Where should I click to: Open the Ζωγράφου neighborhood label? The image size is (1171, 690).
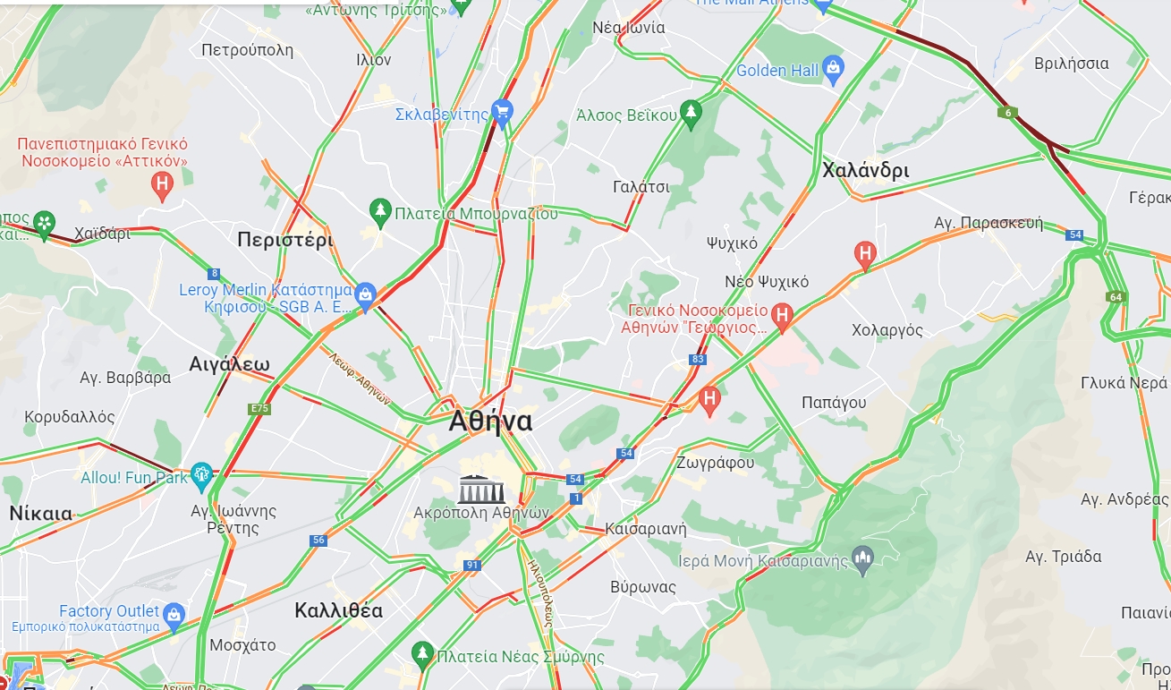pos(716,463)
